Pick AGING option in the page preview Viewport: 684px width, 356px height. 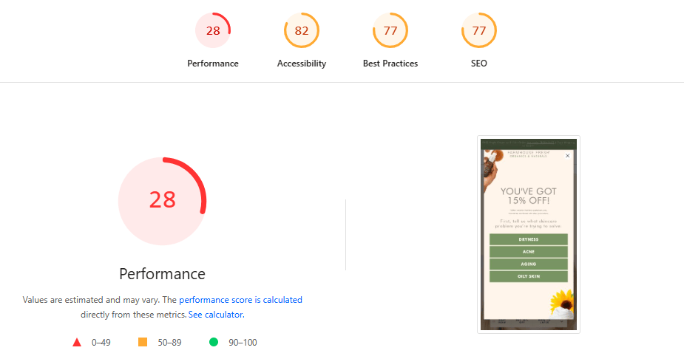pos(528,264)
